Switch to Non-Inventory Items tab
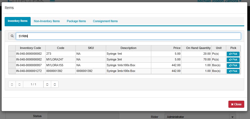Image resolution: width=250 pixels, height=119 pixels. [47, 21]
